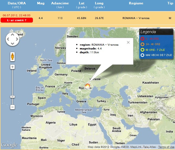Screen dimensions: 175x150
Task: Click the earthquake marker over Romania
Action: (87, 86)
